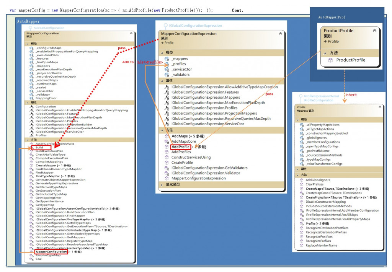Collapse the ProductProfile class box chevron

click(374, 31)
